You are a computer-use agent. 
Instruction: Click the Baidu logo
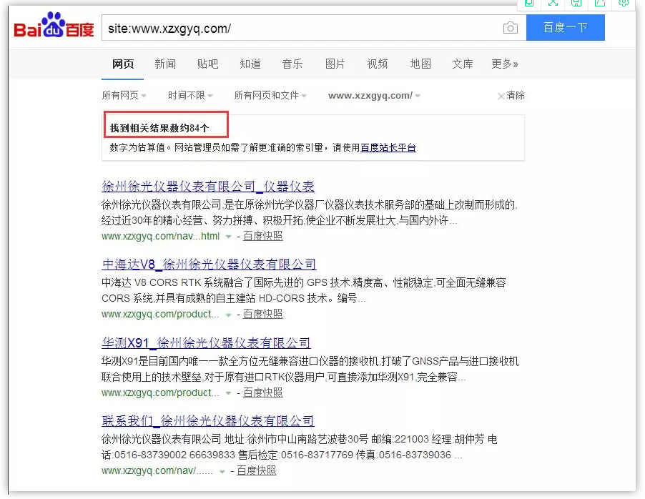tap(54, 26)
